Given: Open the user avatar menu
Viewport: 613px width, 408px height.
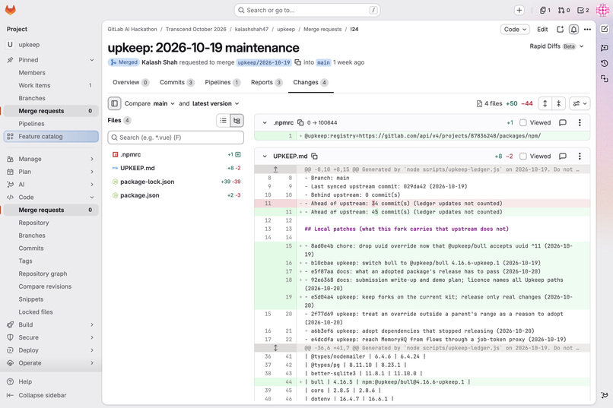Looking at the screenshot, I should (x=602, y=10).
